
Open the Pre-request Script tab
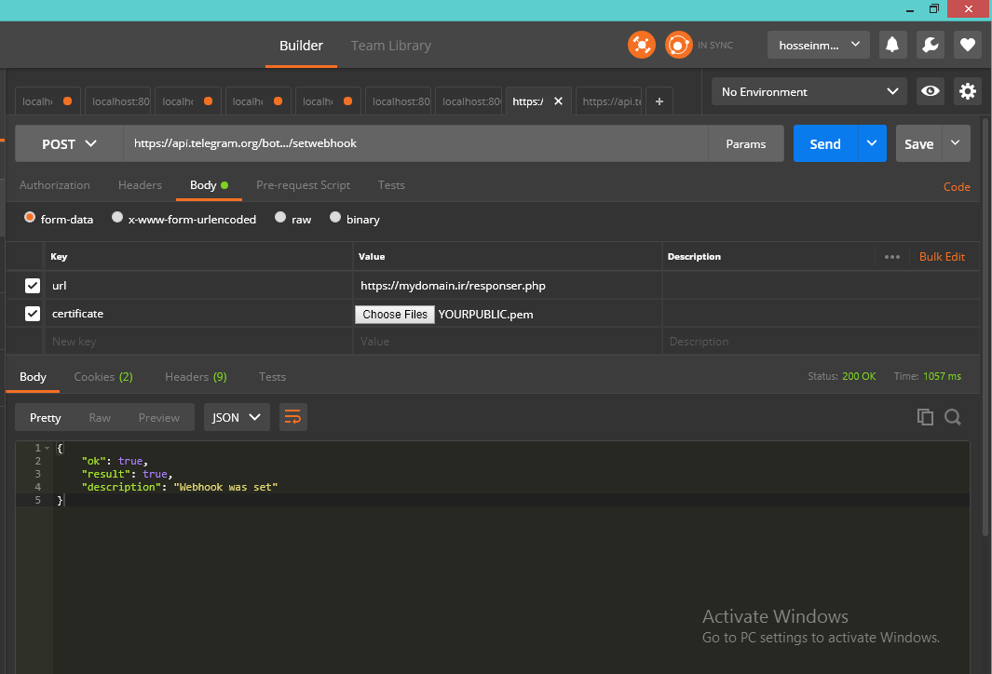pyautogui.click(x=303, y=185)
